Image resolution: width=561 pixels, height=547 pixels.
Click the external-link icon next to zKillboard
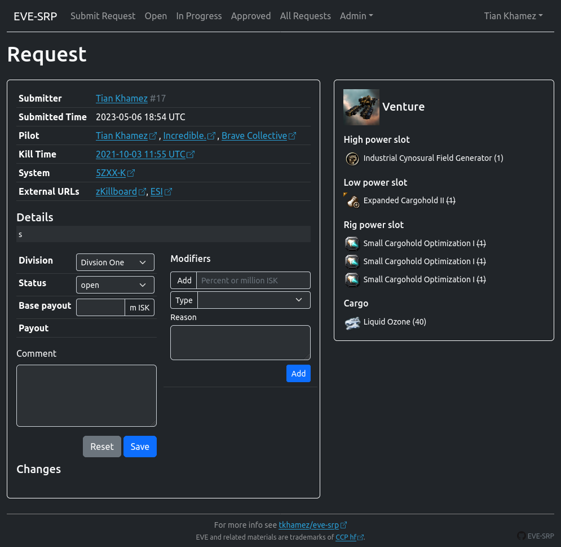tap(142, 191)
